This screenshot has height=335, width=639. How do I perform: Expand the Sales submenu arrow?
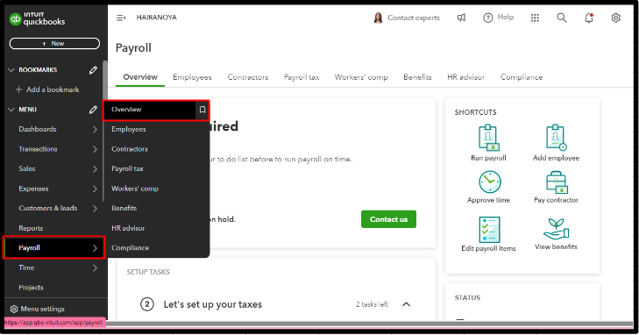pyautogui.click(x=95, y=168)
